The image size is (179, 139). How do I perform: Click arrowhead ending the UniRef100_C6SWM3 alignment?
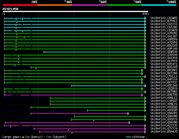[145, 18]
